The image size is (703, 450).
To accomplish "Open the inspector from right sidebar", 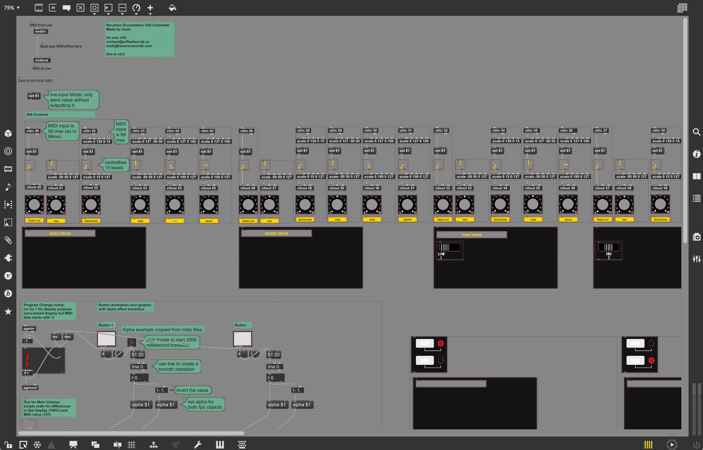I will pos(696,154).
